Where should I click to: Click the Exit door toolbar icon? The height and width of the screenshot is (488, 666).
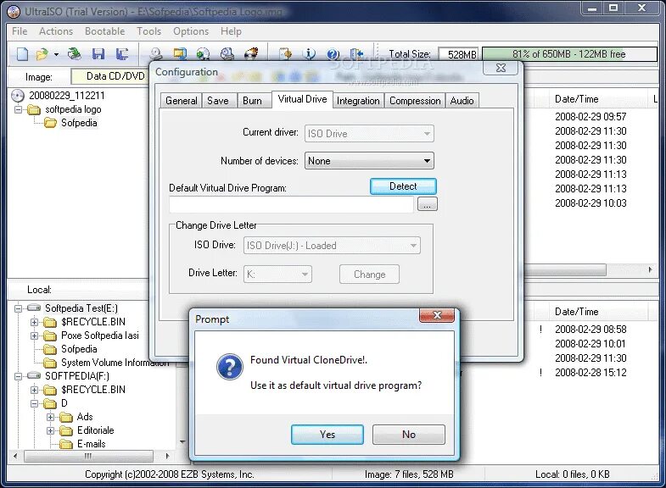pos(357,54)
